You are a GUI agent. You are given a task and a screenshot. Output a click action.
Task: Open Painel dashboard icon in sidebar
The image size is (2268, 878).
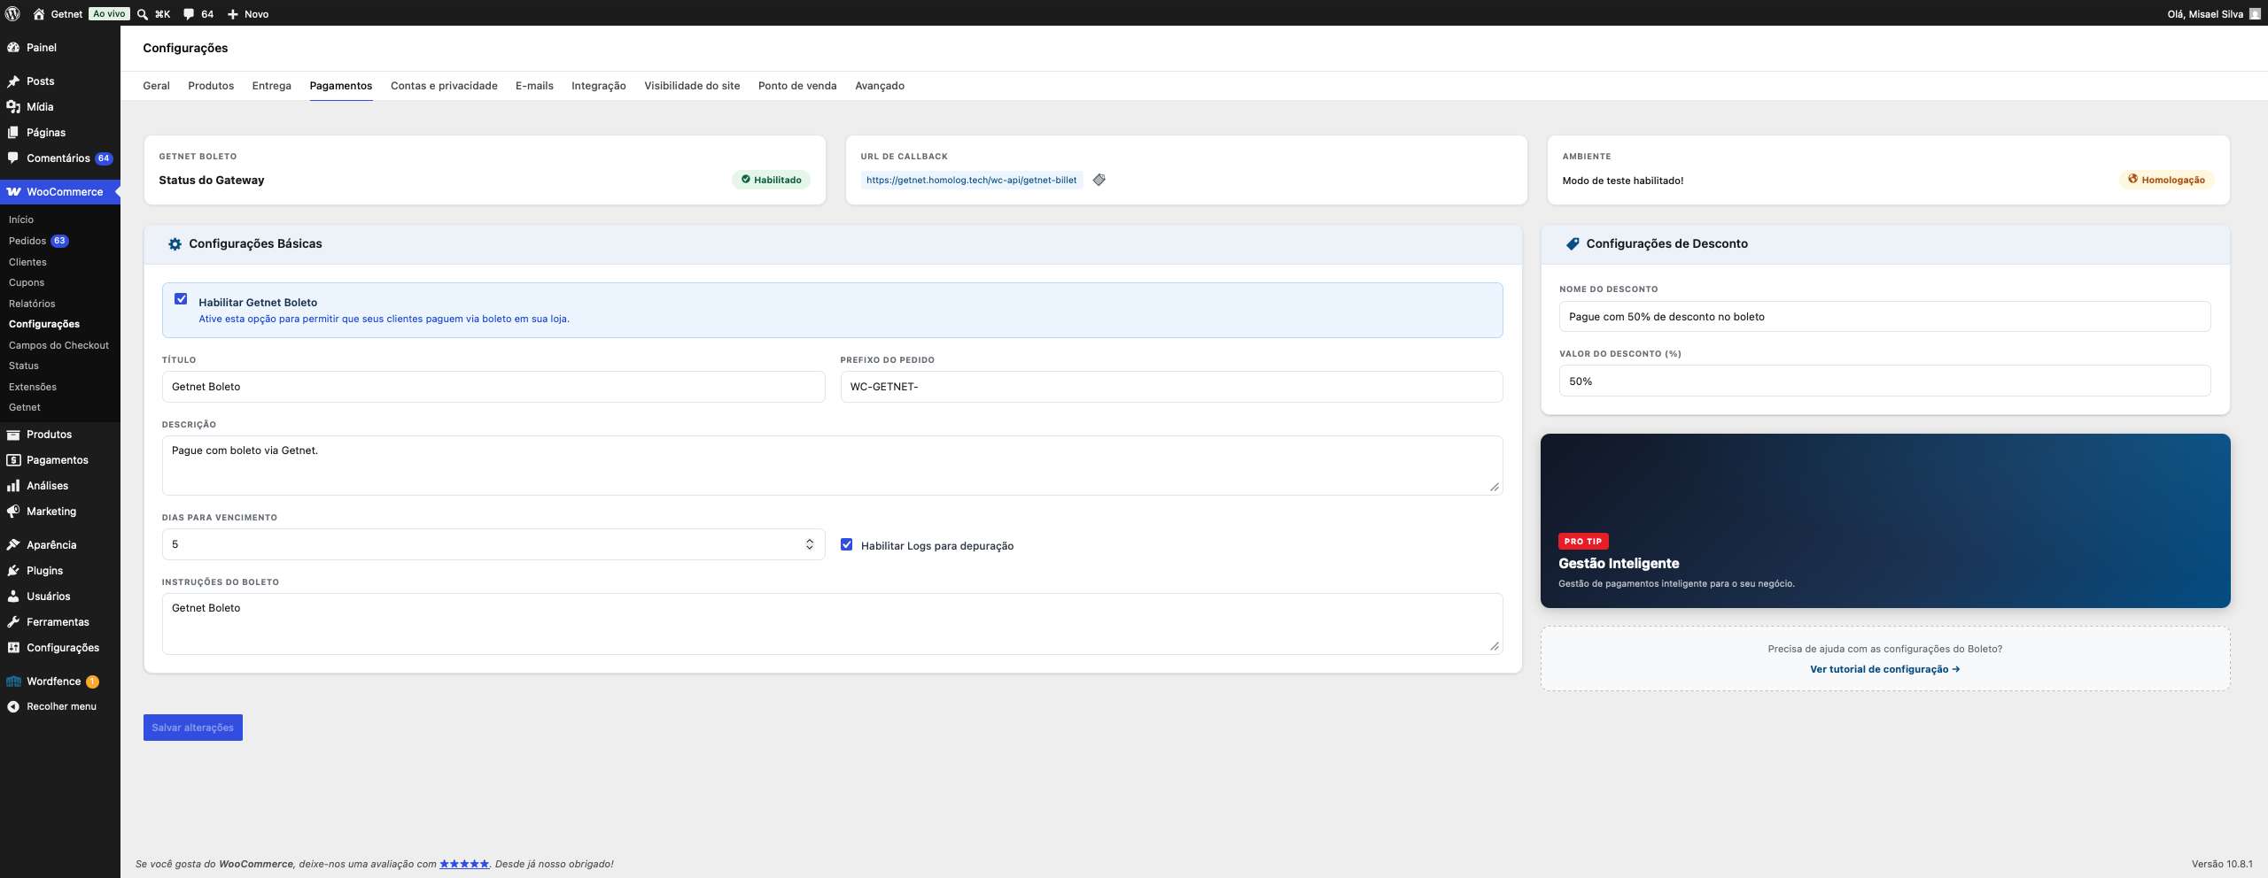[x=13, y=48]
